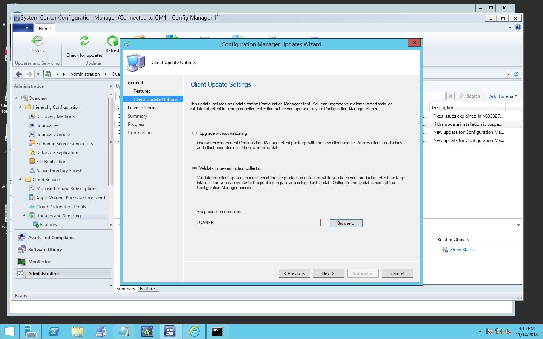This screenshot has height=339, width=543.
Task: Click Assets and Compliance workspace icon
Action: click(21, 238)
